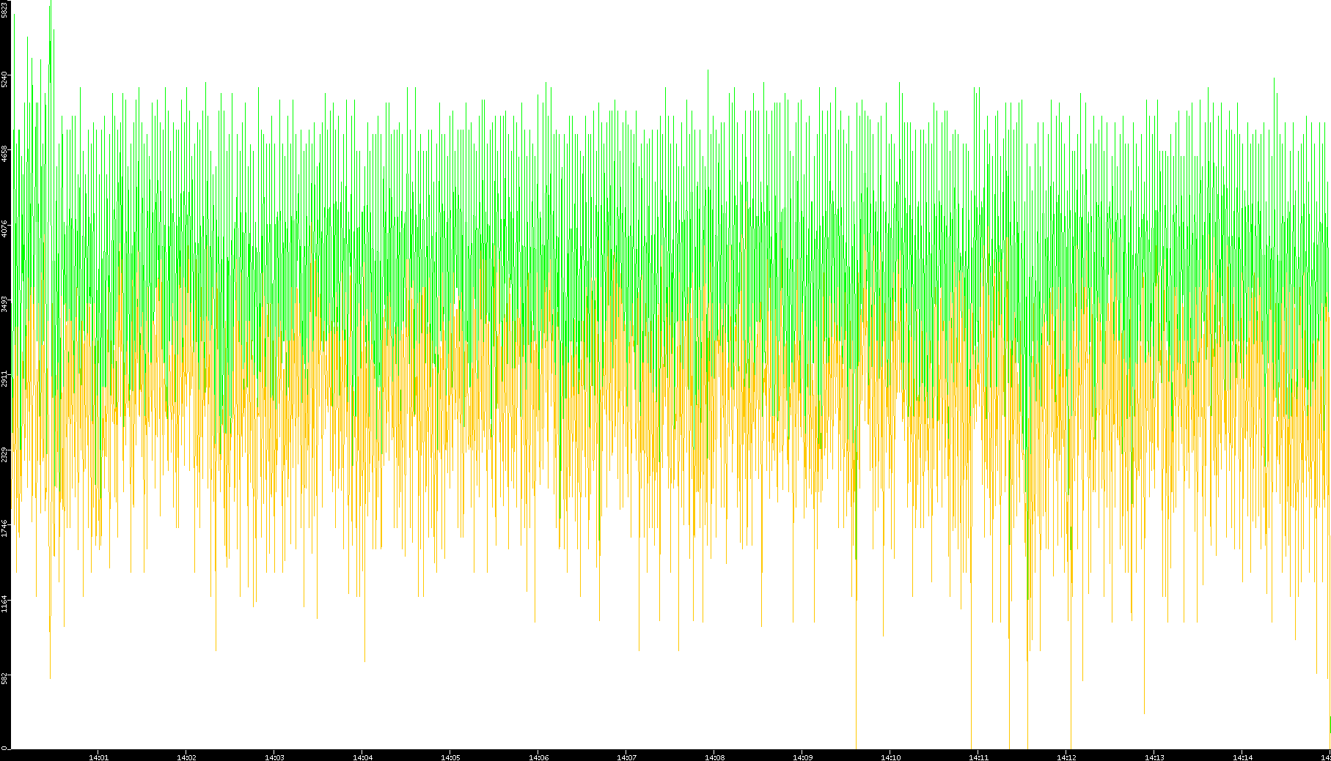Select the 1746 y-axis label
1331x761 pixels.
coord(5,528)
